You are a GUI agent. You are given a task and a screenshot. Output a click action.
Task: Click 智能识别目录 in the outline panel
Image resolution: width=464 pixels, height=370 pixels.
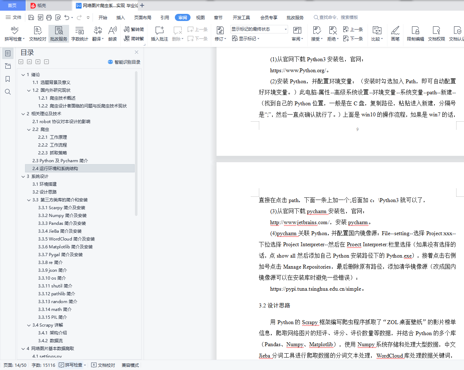click(x=124, y=62)
